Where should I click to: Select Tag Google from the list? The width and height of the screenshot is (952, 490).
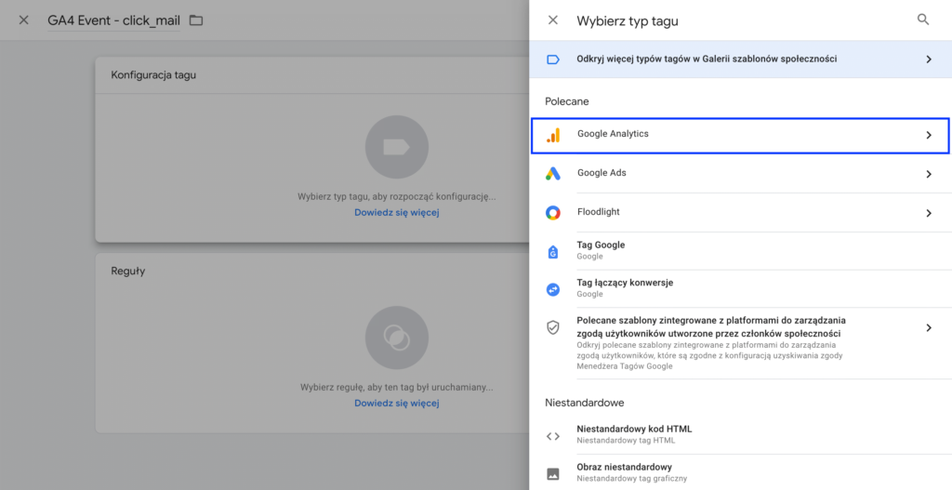(x=740, y=250)
